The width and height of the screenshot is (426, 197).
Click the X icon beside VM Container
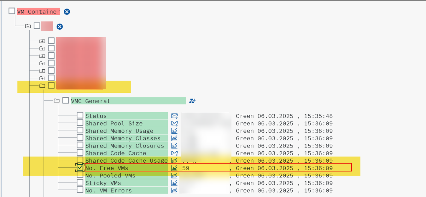tap(67, 12)
